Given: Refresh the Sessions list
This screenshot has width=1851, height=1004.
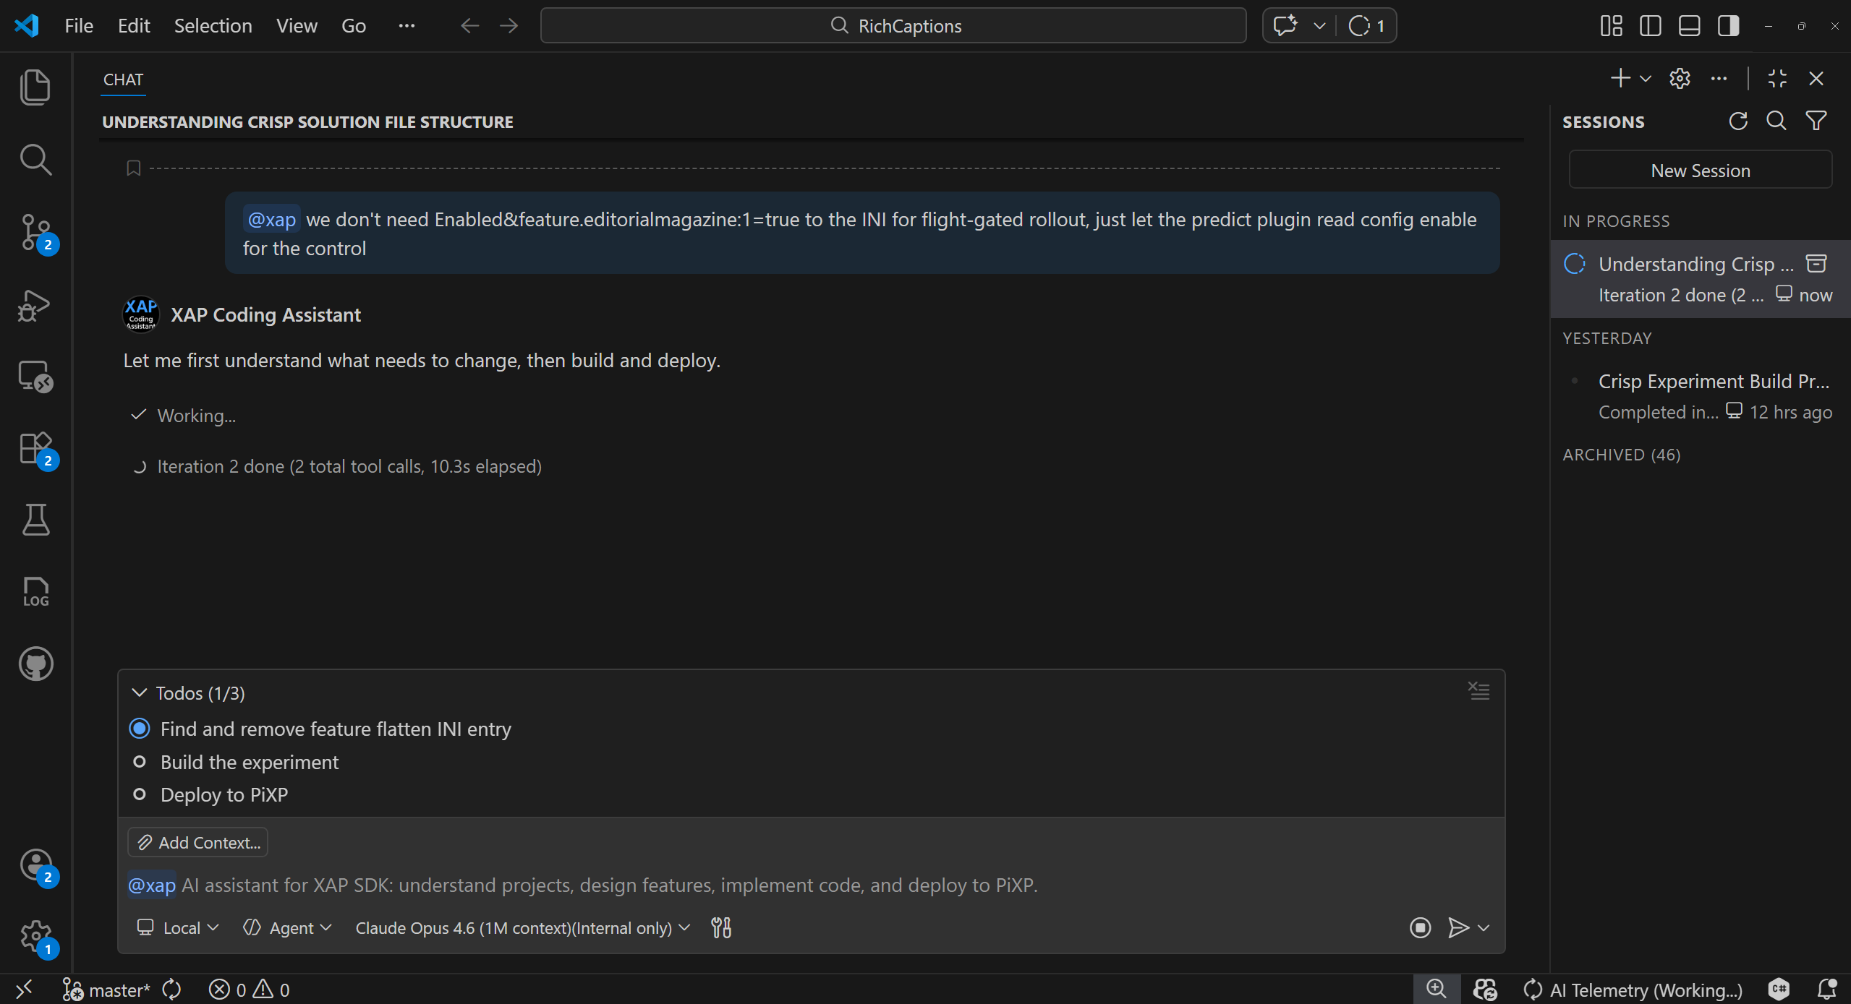Looking at the screenshot, I should pyautogui.click(x=1737, y=121).
